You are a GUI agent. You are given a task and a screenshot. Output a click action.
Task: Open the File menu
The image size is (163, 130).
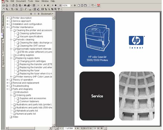7,1
